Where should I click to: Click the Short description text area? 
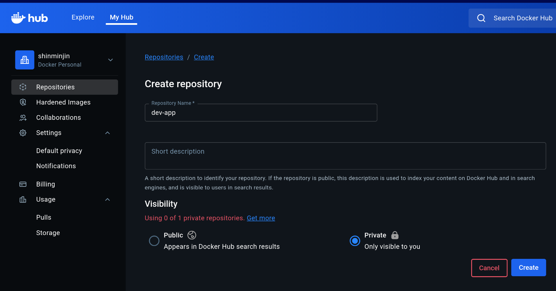(345, 156)
